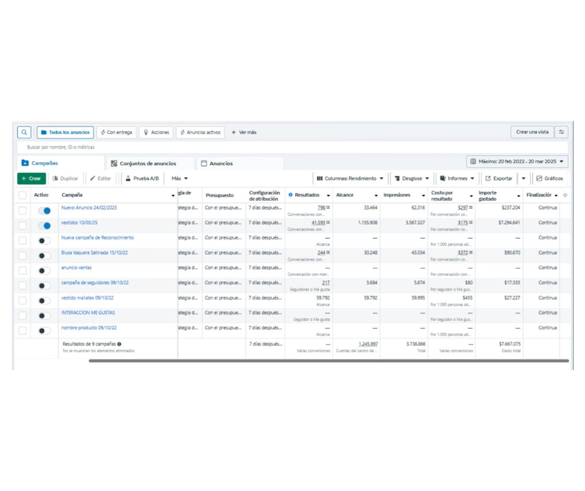Open the Columnas: Rendimiento dropdown
585x491 pixels.
(350, 179)
